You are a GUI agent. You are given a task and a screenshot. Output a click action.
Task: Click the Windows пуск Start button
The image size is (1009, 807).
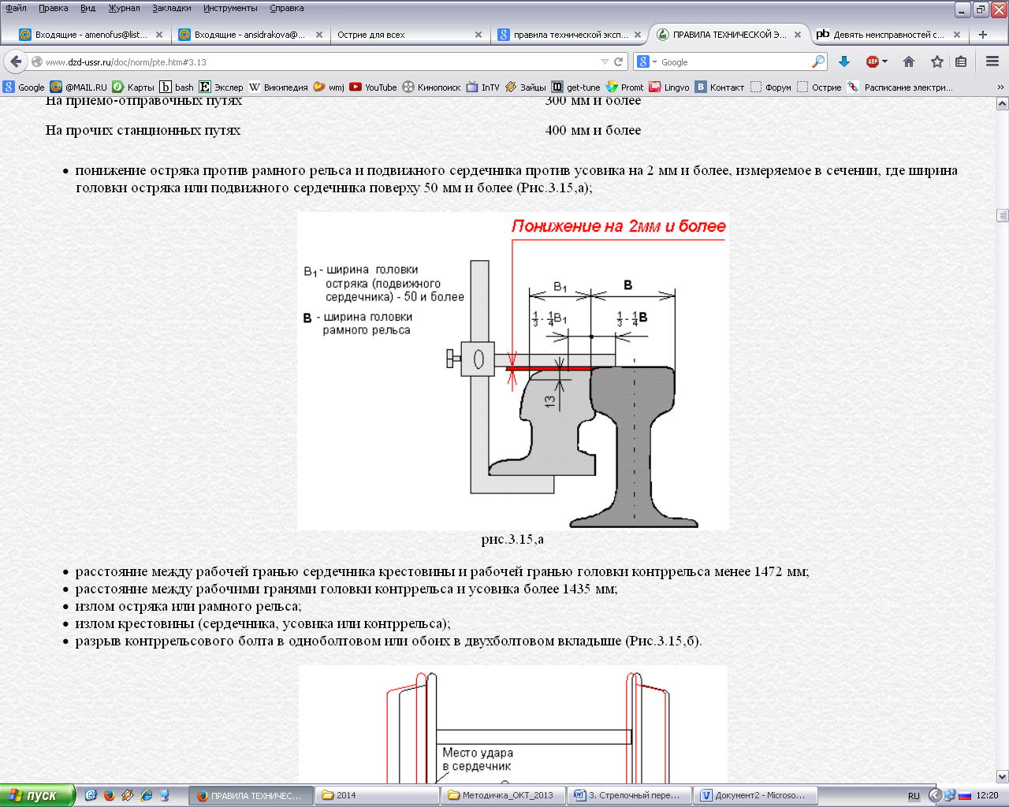pos(37,795)
